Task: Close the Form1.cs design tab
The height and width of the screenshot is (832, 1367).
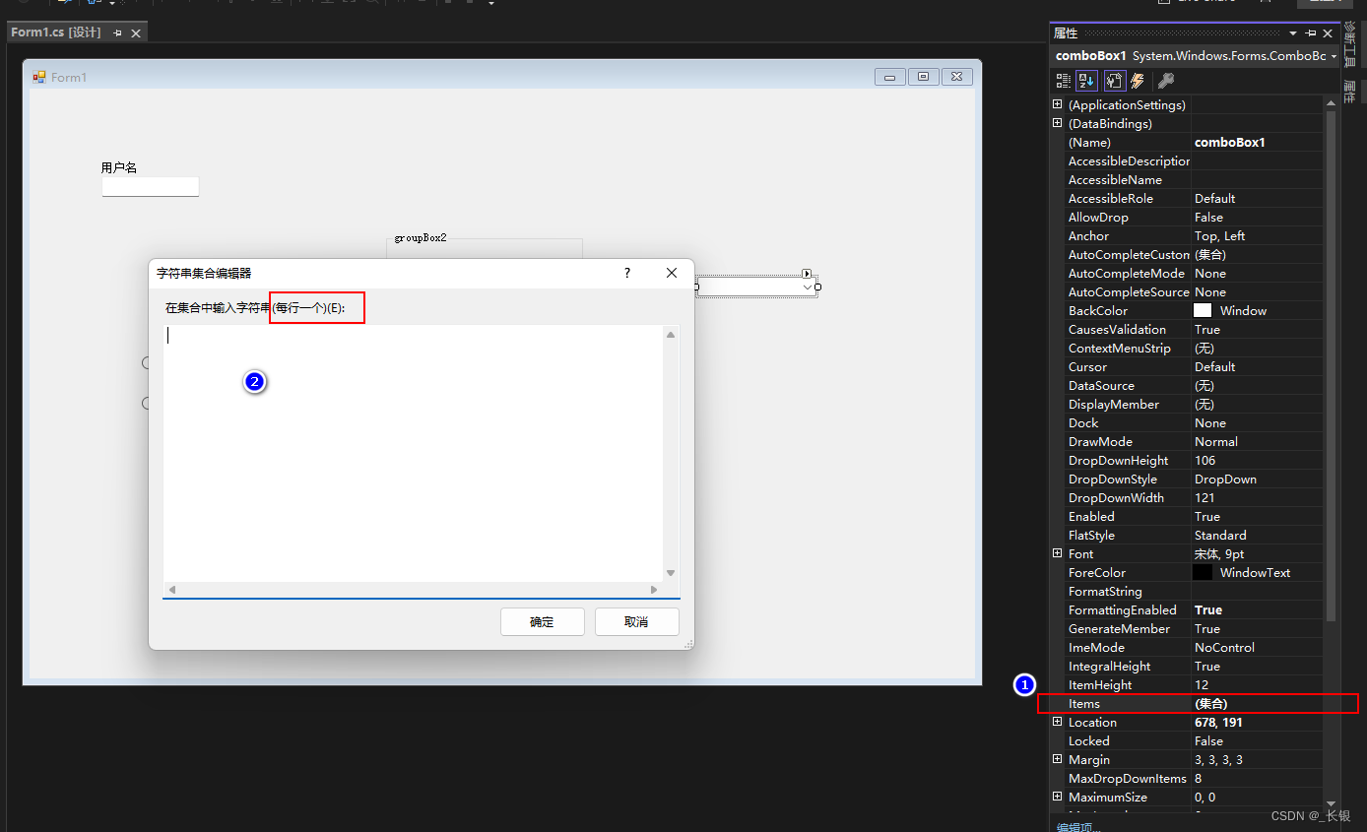Action: tap(136, 32)
